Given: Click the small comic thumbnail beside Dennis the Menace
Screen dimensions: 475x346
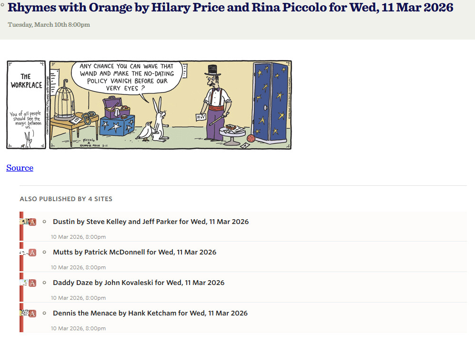Looking at the screenshot, I should (24, 313).
